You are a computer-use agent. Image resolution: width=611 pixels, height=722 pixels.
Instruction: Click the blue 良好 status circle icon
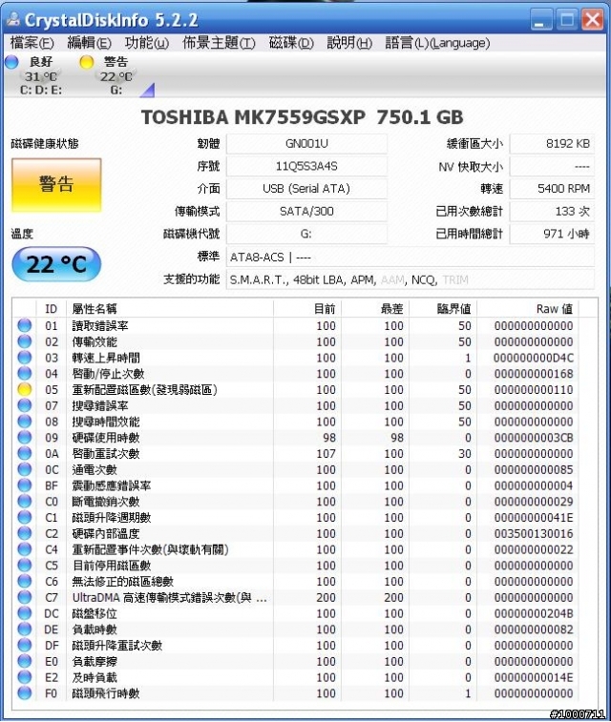click(x=11, y=62)
